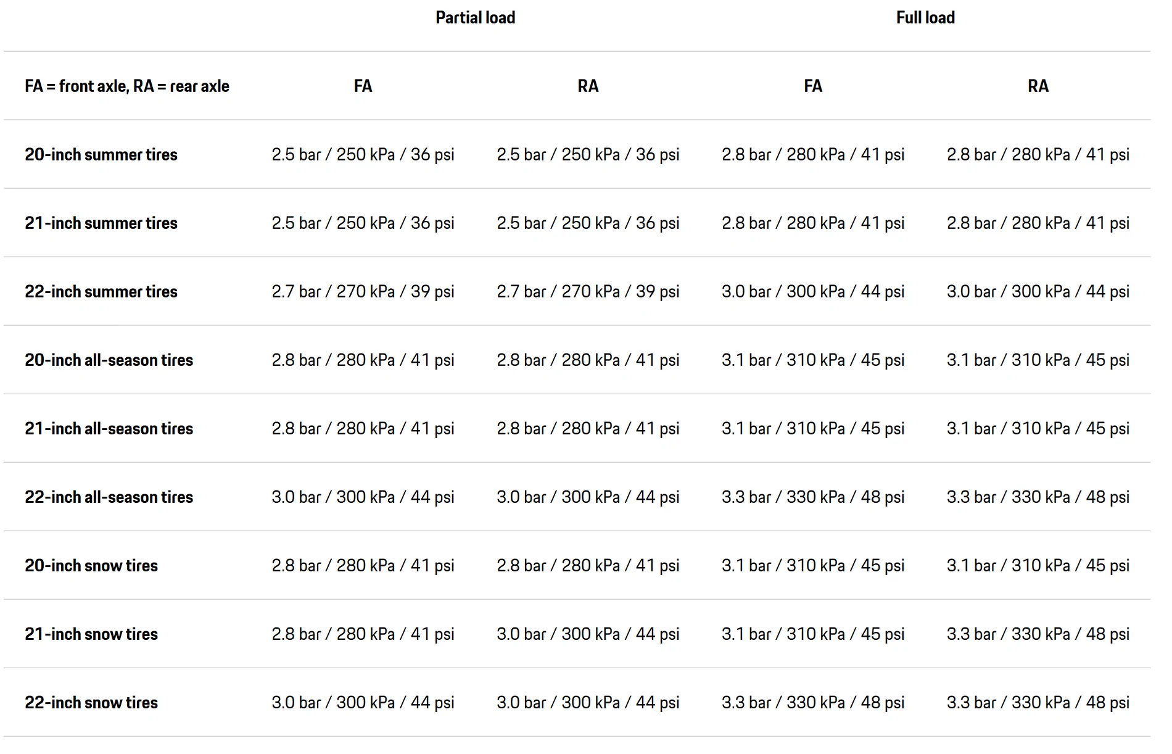
Task: Click the 20-inch all-season tires row label
Action: [x=109, y=360]
